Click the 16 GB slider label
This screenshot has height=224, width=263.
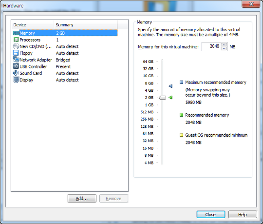148,76
